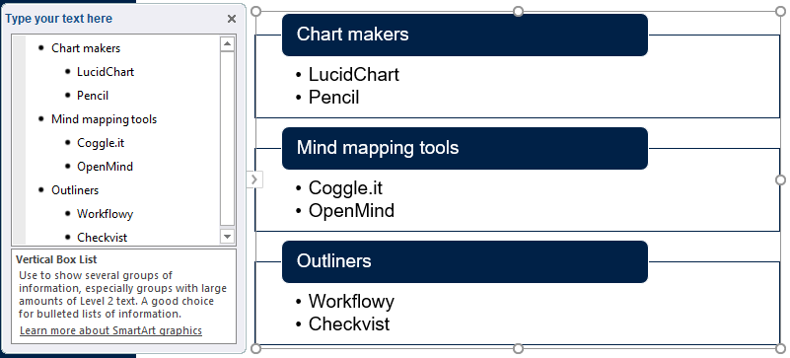
Task: Close the Type your text here pane
Action: coord(232,19)
